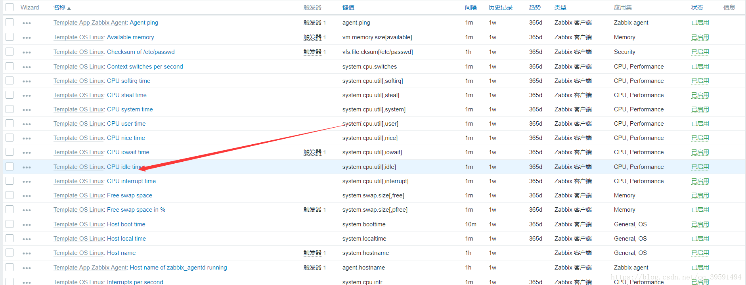Select checkbox for CPU user time
The image size is (746, 285).
(x=10, y=123)
